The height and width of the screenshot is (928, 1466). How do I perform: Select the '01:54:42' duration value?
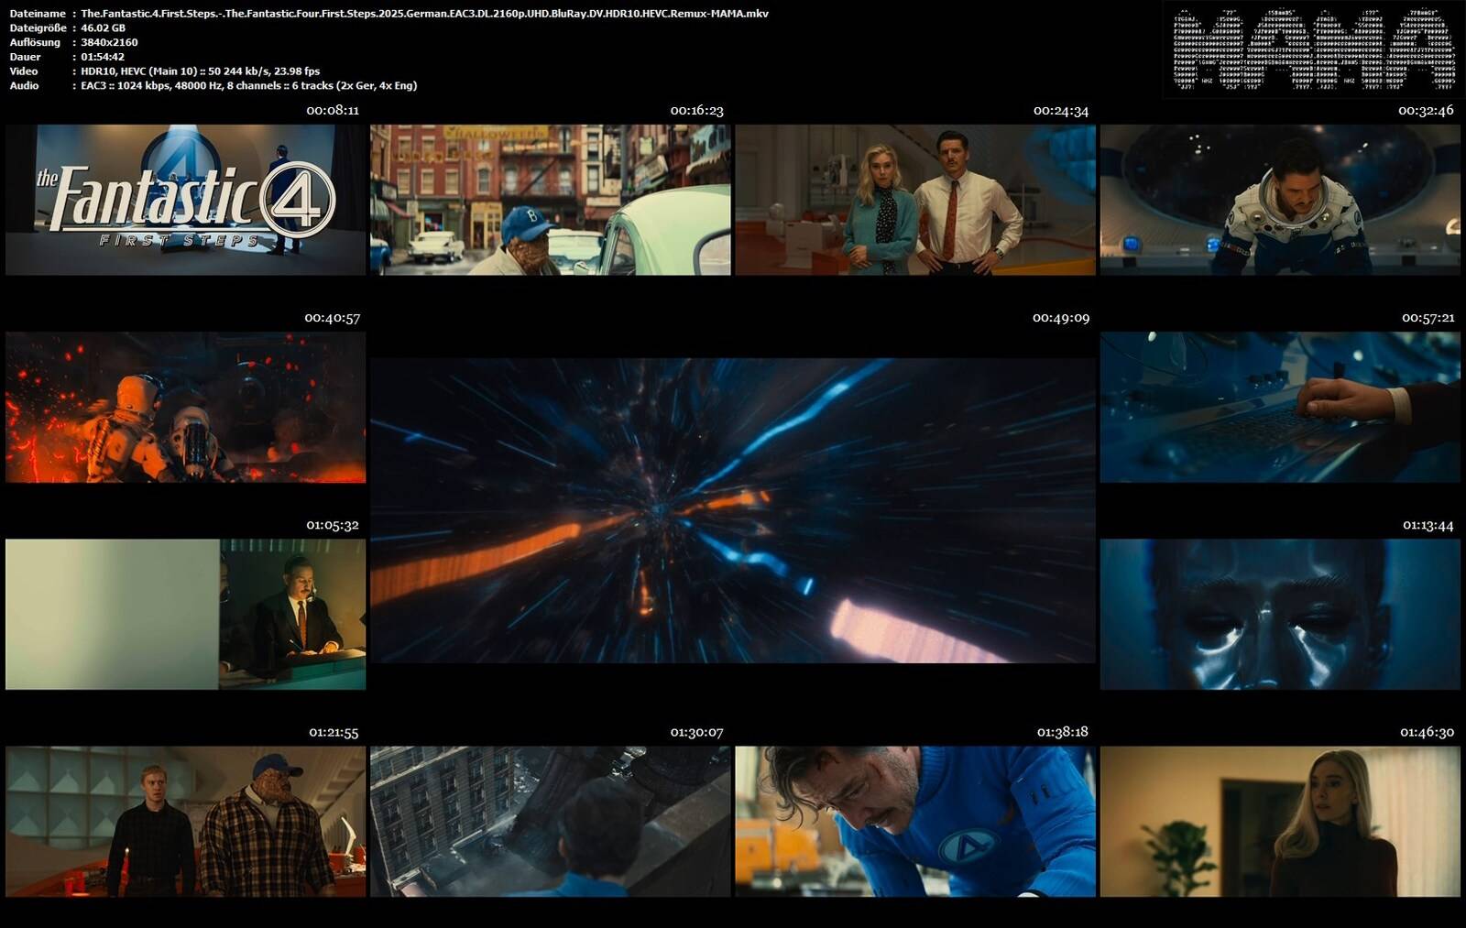pyautogui.click(x=103, y=57)
